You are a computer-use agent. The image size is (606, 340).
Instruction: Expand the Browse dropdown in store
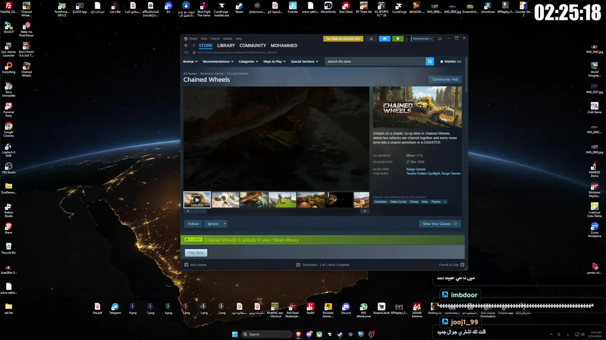tap(189, 61)
